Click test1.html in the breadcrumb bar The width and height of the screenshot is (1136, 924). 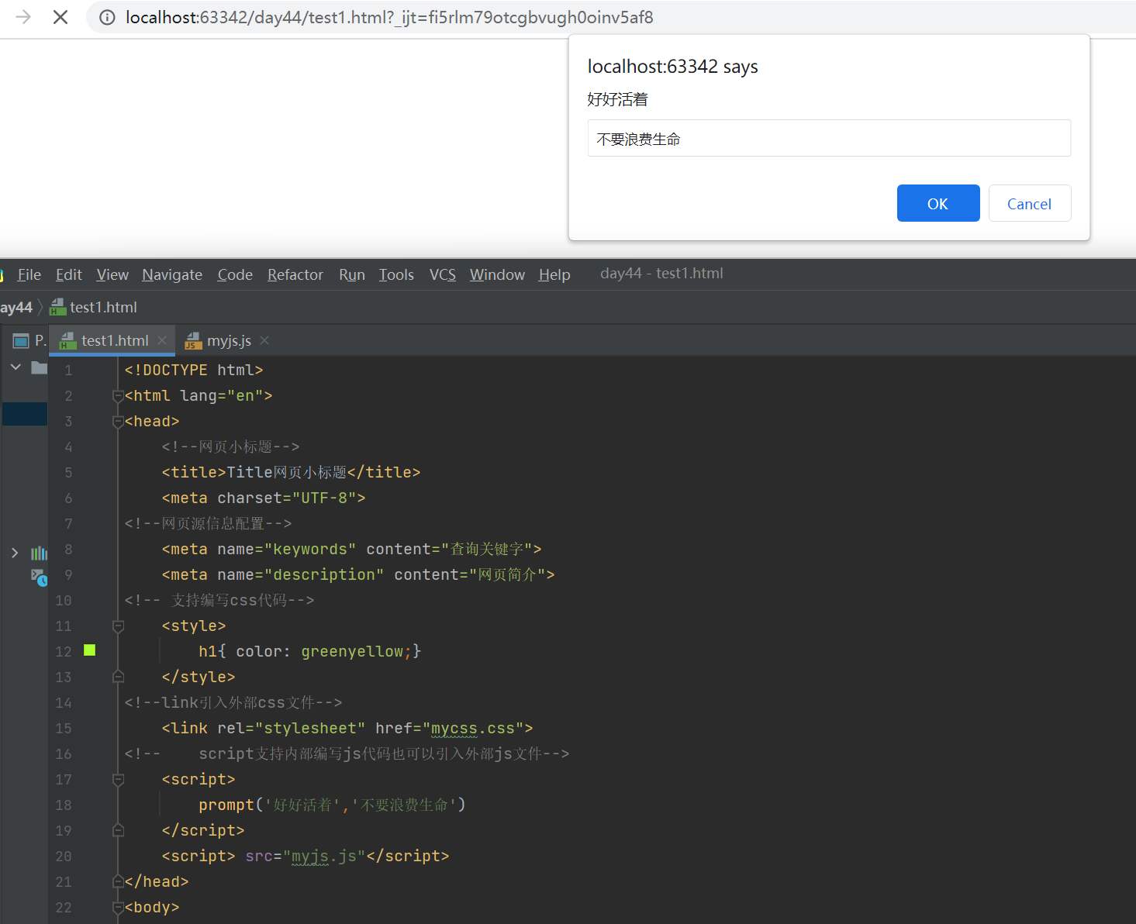pos(103,308)
